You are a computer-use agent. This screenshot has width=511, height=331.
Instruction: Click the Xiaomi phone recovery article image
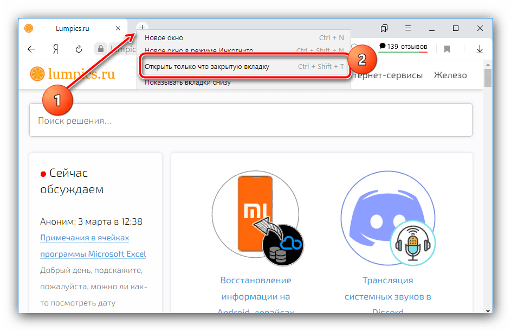click(x=256, y=217)
